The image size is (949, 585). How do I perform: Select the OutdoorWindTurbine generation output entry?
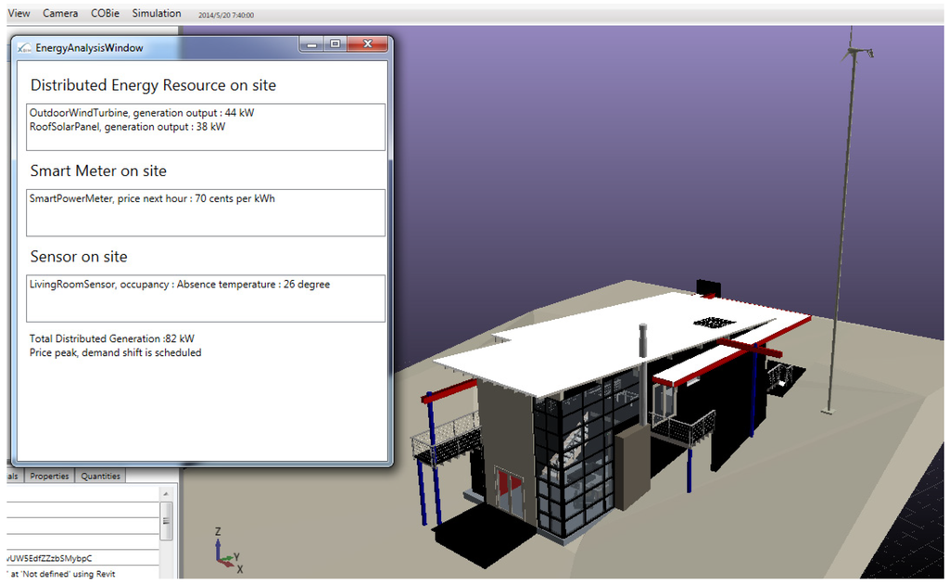point(142,113)
